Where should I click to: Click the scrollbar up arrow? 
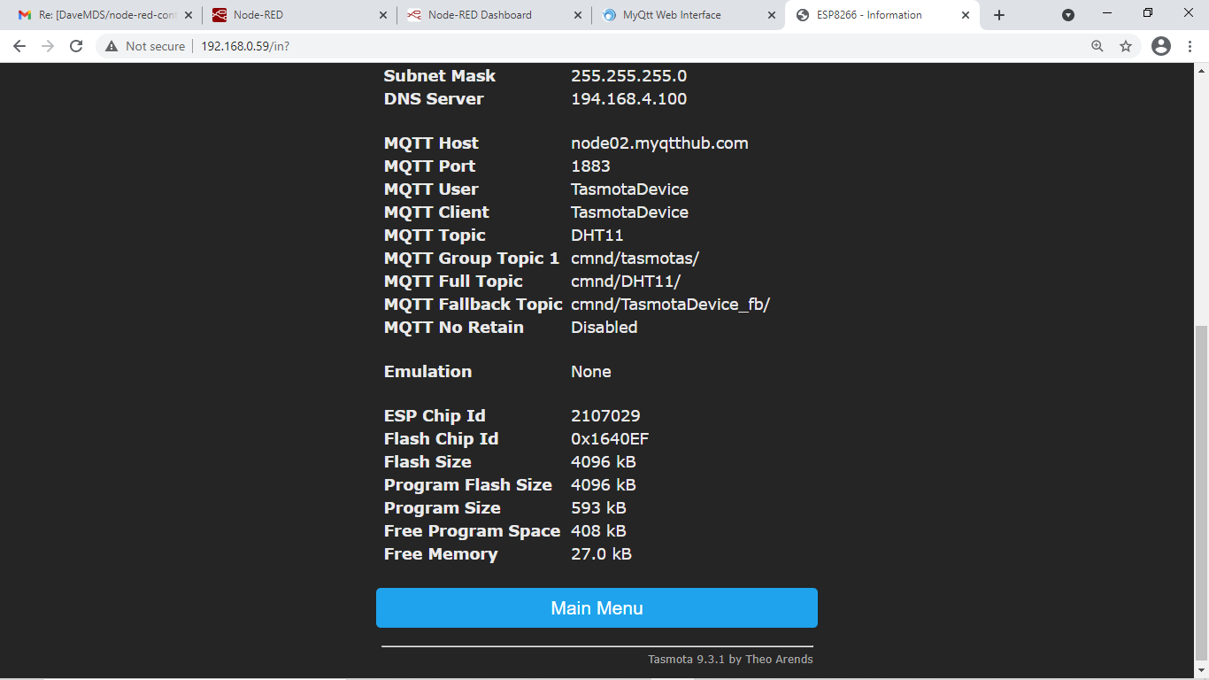click(1201, 69)
